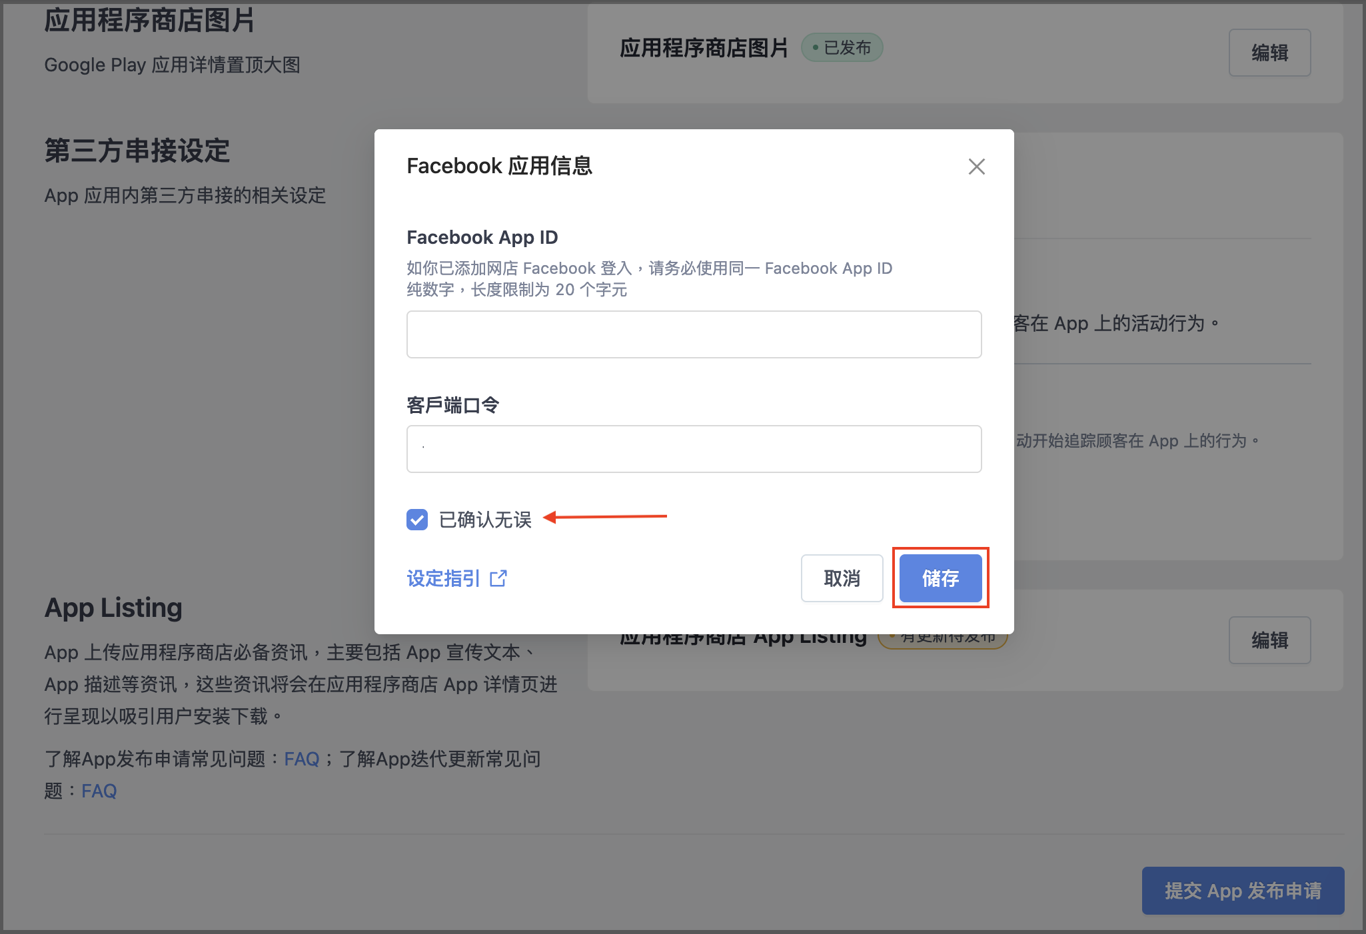Click the text 纯数字，长度限制为 20 个字元
1366x934 pixels.
(517, 290)
